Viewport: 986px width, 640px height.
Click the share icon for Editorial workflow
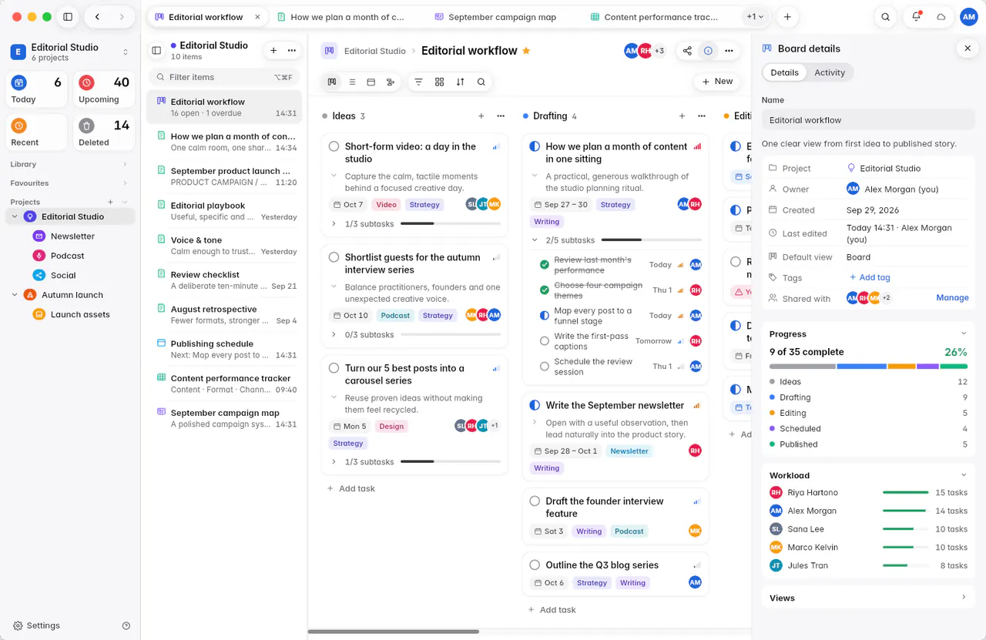click(x=687, y=51)
